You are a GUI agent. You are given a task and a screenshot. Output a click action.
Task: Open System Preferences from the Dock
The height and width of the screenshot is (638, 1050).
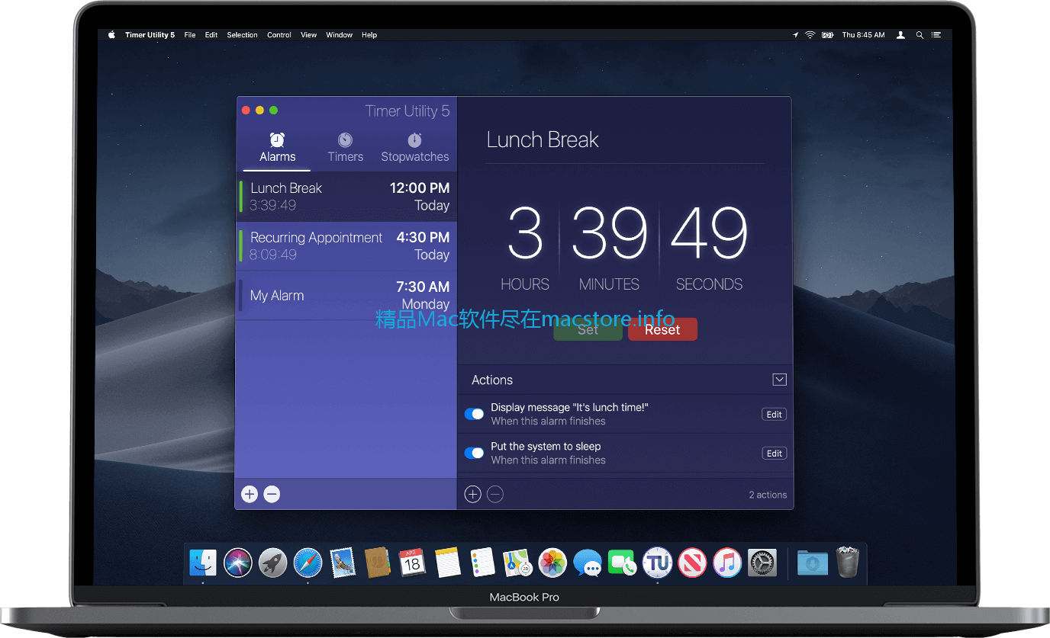(762, 563)
